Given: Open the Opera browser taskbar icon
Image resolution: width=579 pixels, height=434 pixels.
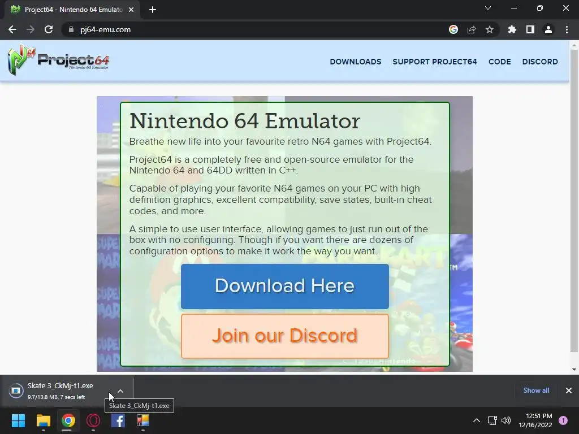Looking at the screenshot, I should (x=93, y=420).
